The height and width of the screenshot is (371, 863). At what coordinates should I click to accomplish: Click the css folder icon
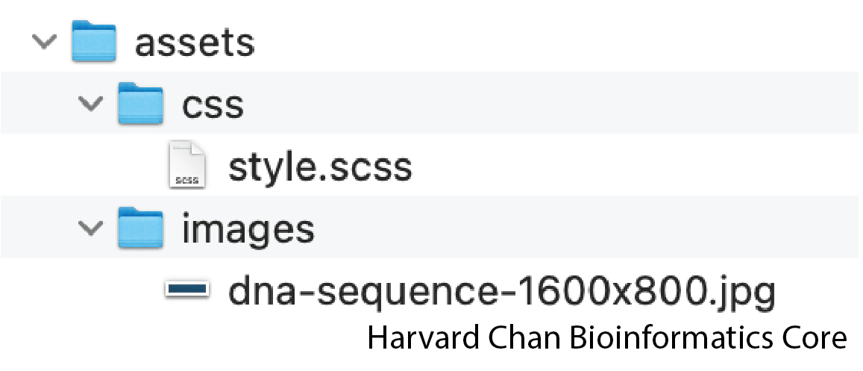coord(141,102)
